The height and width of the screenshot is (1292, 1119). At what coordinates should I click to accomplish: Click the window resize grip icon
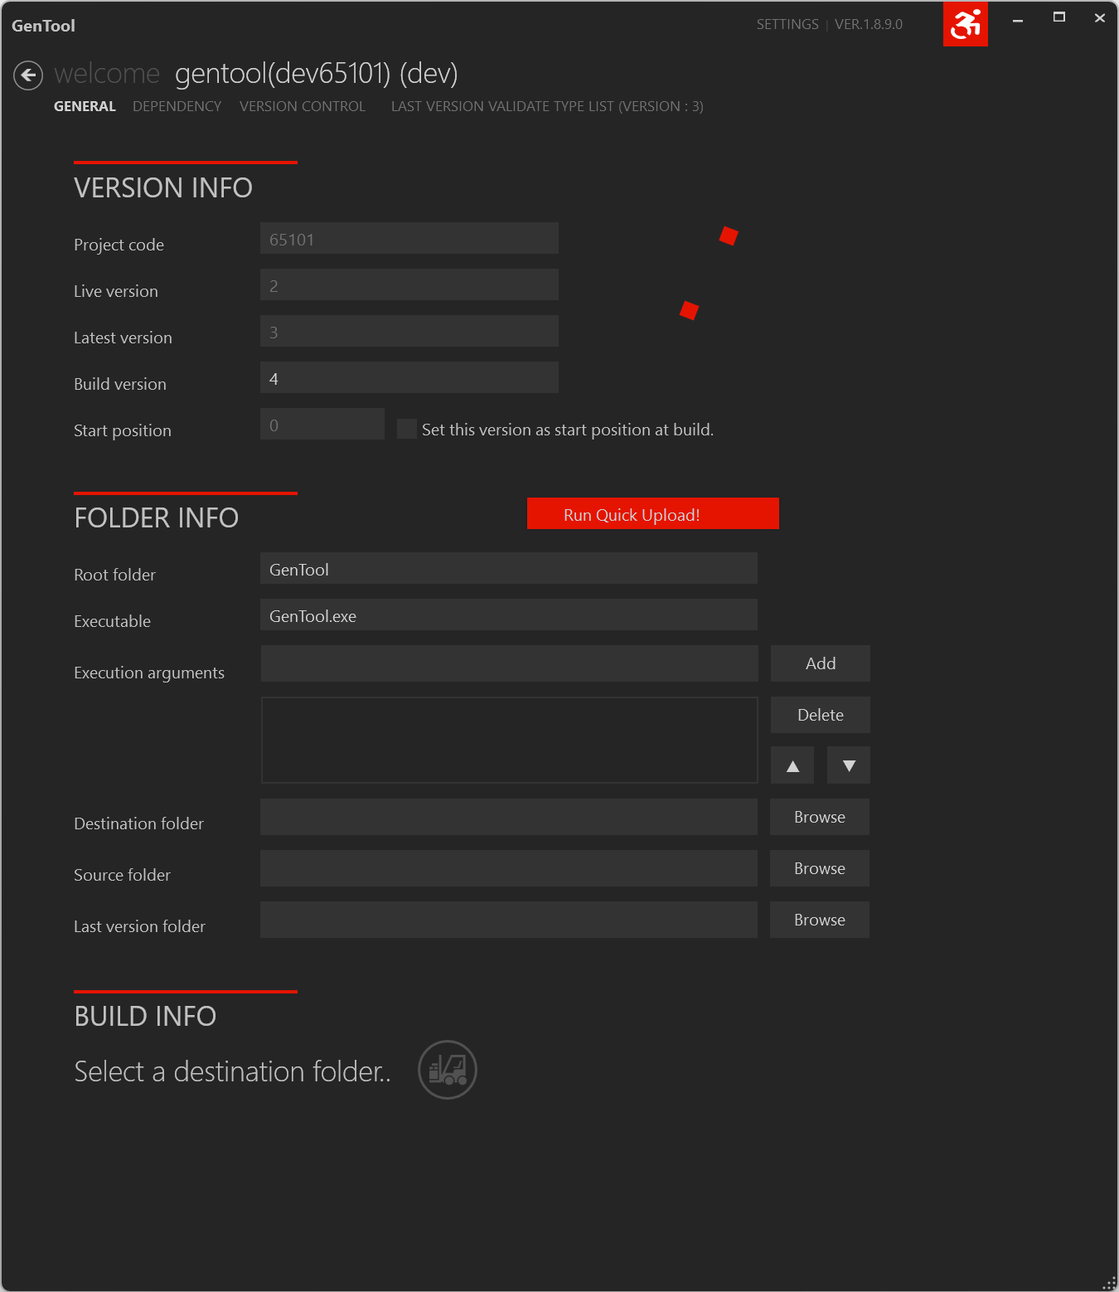tap(1109, 1282)
